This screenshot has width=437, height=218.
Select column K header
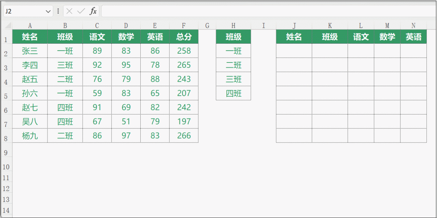pyautogui.click(x=330, y=26)
